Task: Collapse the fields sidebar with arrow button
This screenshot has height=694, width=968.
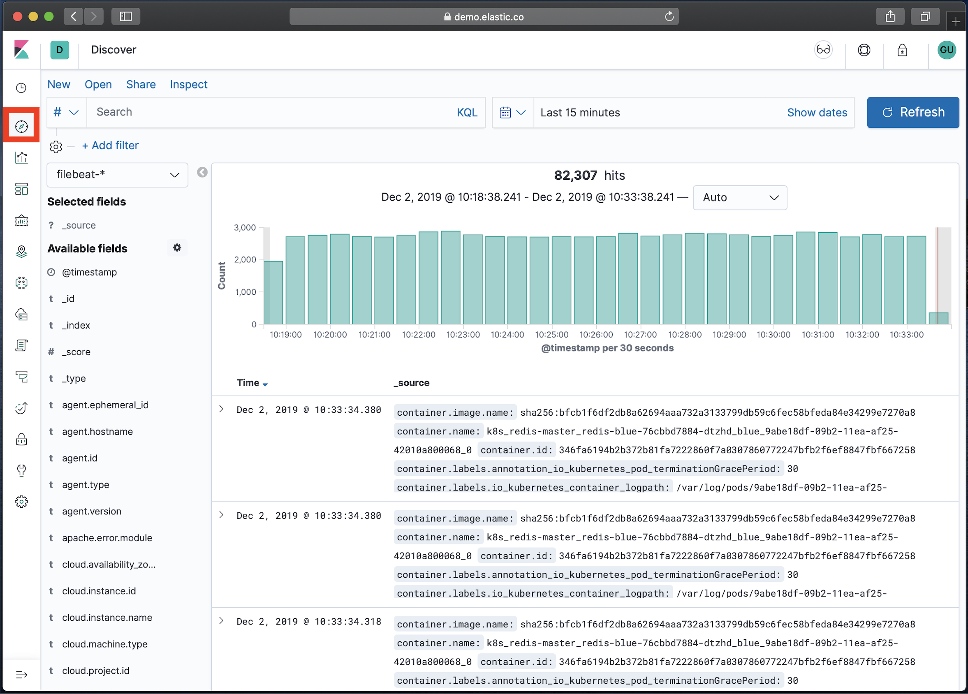Action: [202, 172]
